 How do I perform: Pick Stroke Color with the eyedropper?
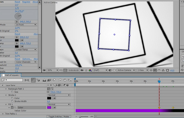[54, 98]
